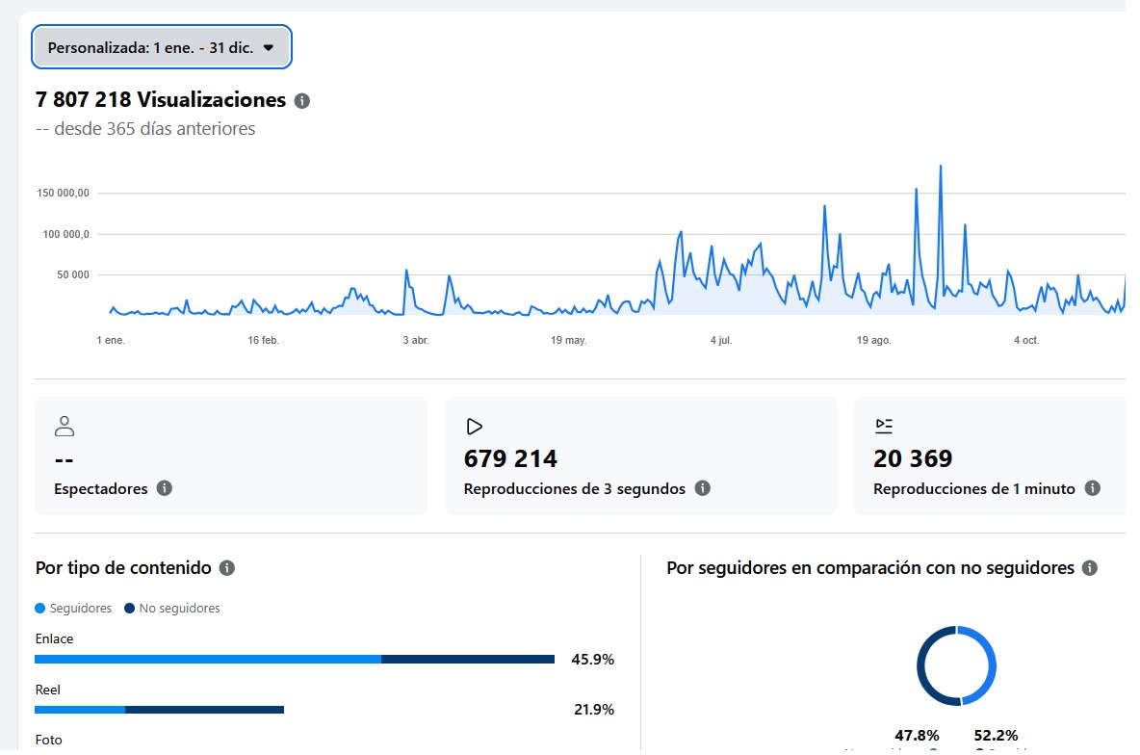Click the highest peak in the views chart
This screenshot has width=1140, height=755.
pos(940,167)
